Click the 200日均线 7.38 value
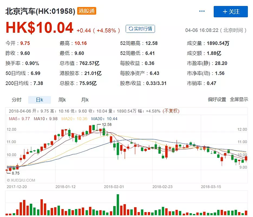The width and height of the screenshot is (253, 217). click(38, 83)
